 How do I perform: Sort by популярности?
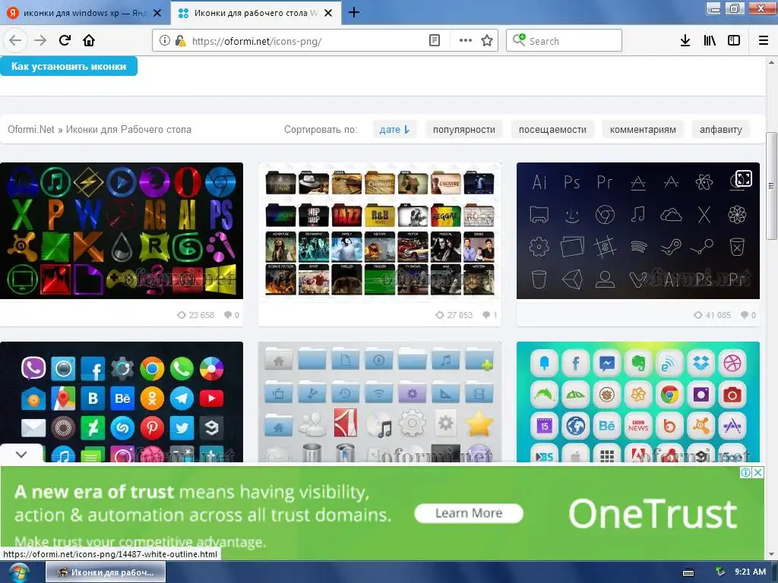[x=464, y=129]
